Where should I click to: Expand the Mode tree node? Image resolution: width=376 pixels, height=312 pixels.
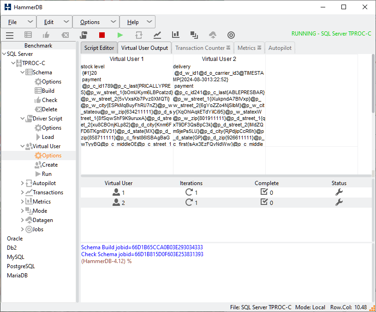tap(22, 211)
